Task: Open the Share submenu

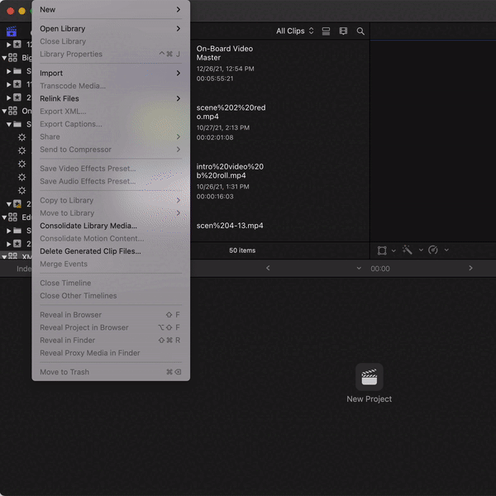Action: [111, 136]
